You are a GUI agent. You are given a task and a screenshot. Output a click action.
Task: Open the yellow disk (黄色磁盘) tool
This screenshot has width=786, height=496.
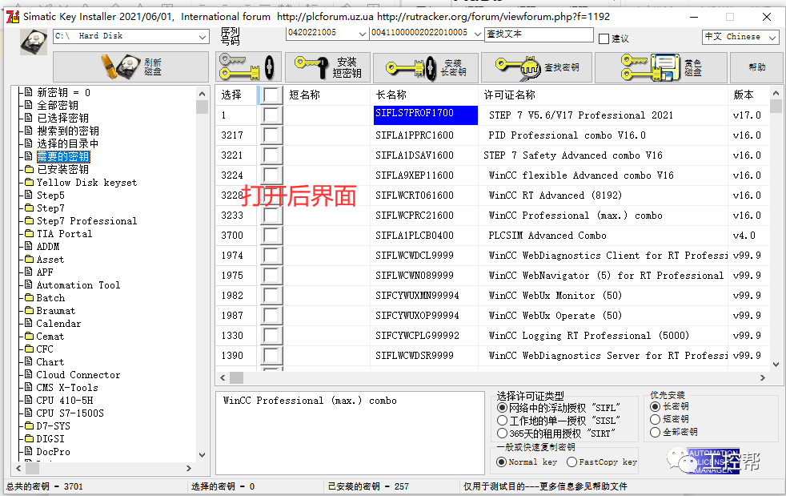[661, 67]
